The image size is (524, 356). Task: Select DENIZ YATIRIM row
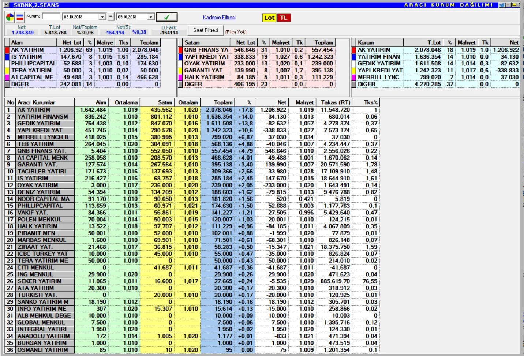pyautogui.click(x=192, y=192)
